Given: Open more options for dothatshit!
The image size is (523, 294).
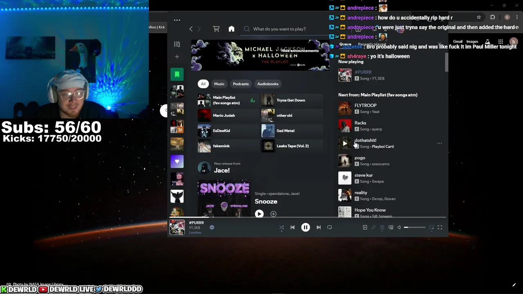Looking at the screenshot, I should point(440,143).
